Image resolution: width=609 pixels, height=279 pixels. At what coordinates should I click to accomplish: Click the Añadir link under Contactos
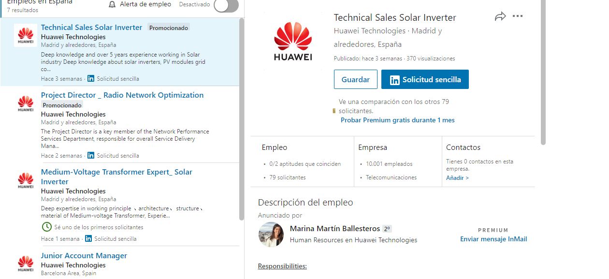tap(456, 178)
